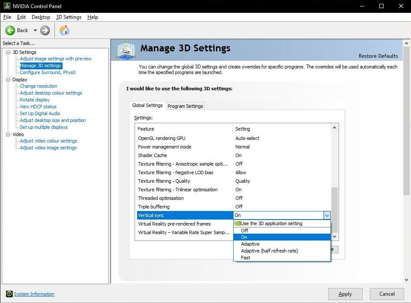Click the green Back arrow icon
This screenshot has width=411, height=303.
pyautogui.click(x=10, y=30)
